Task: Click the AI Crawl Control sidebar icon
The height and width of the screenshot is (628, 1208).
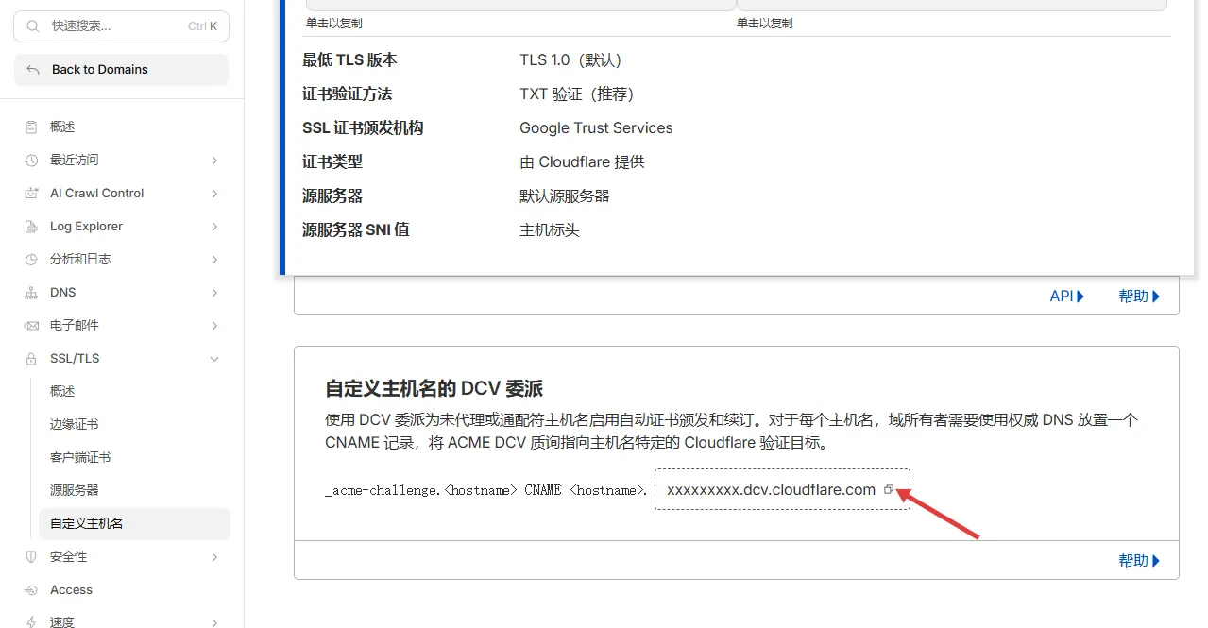Action: 33,193
